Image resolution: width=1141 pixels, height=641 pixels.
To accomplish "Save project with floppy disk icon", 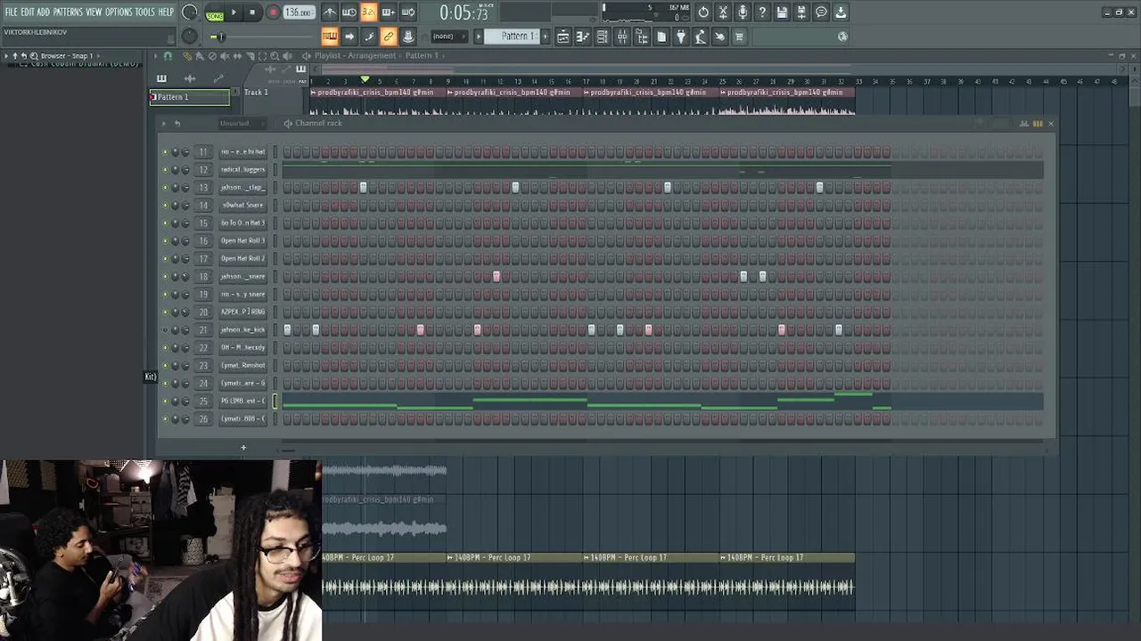I will click(x=782, y=12).
